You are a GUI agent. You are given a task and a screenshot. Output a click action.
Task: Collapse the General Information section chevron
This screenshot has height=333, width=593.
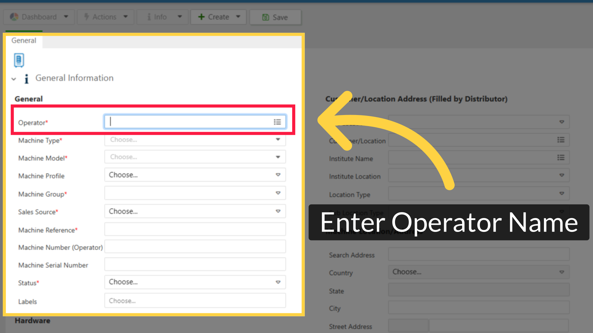14,79
